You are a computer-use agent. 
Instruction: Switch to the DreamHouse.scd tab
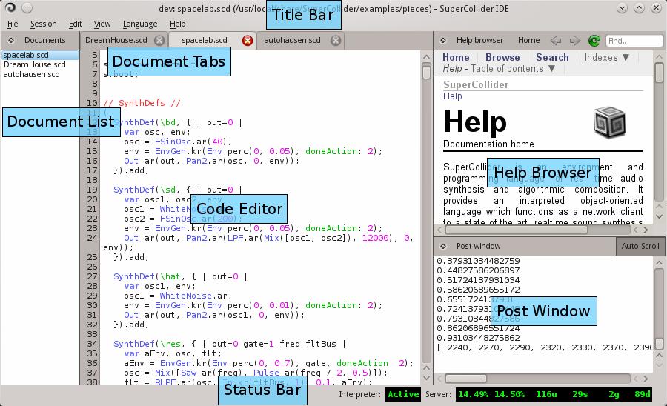click(116, 41)
